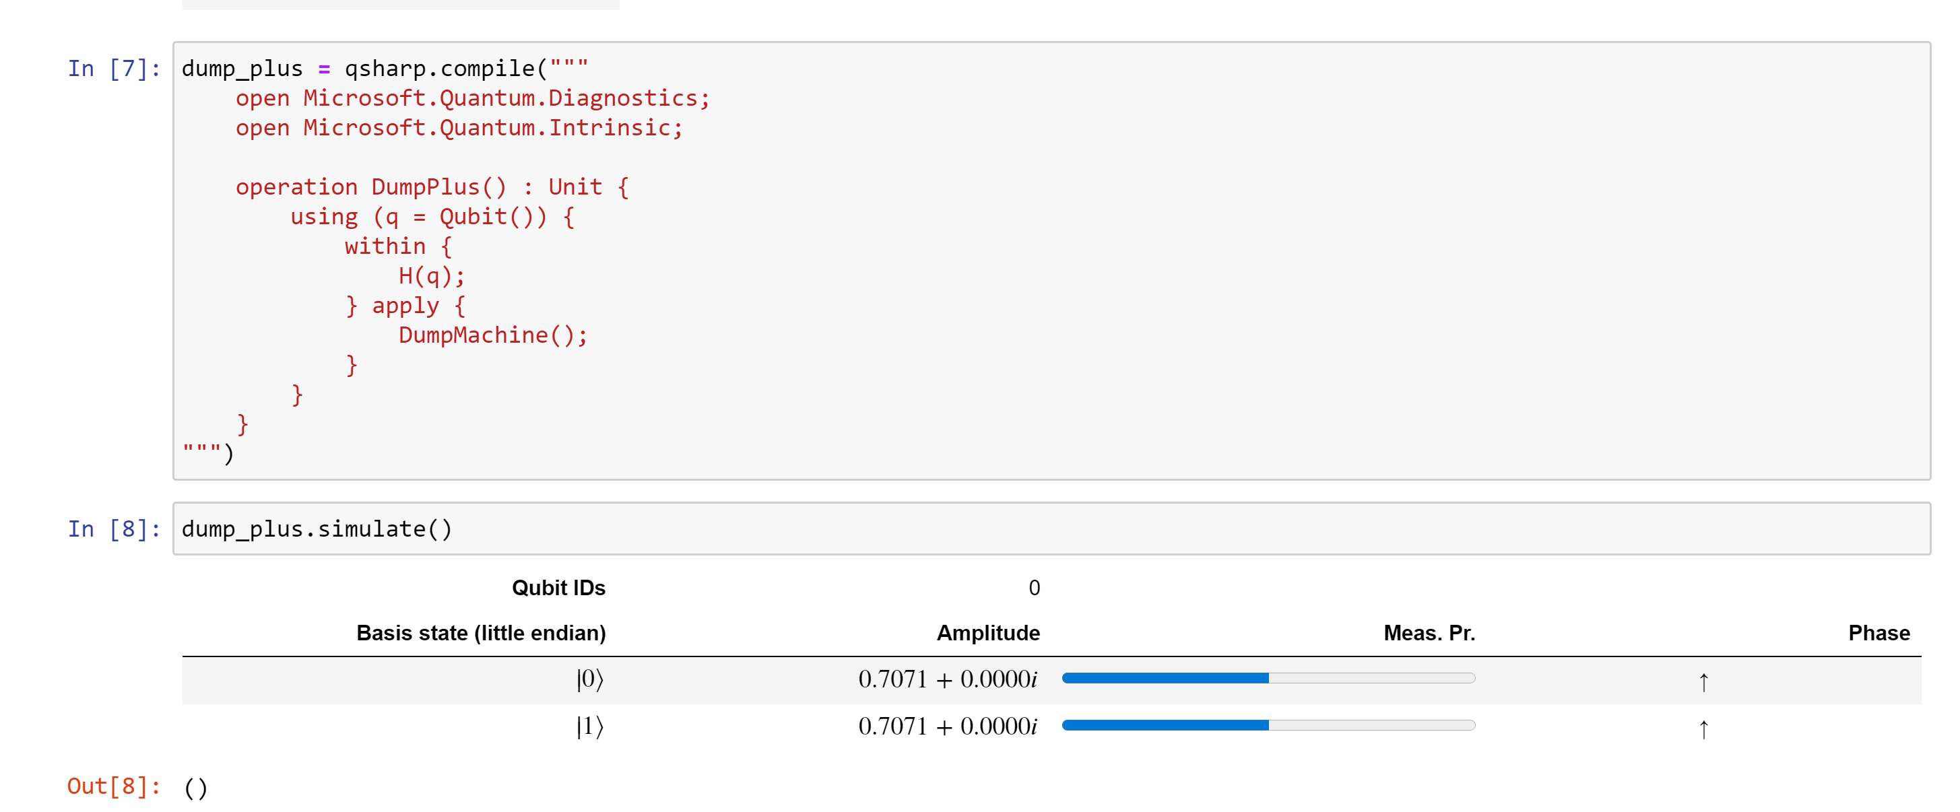This screenshot has width=1960, height=812.
Task: Click the |0⟩ basis state cell
Action: [x=589, y=679]
